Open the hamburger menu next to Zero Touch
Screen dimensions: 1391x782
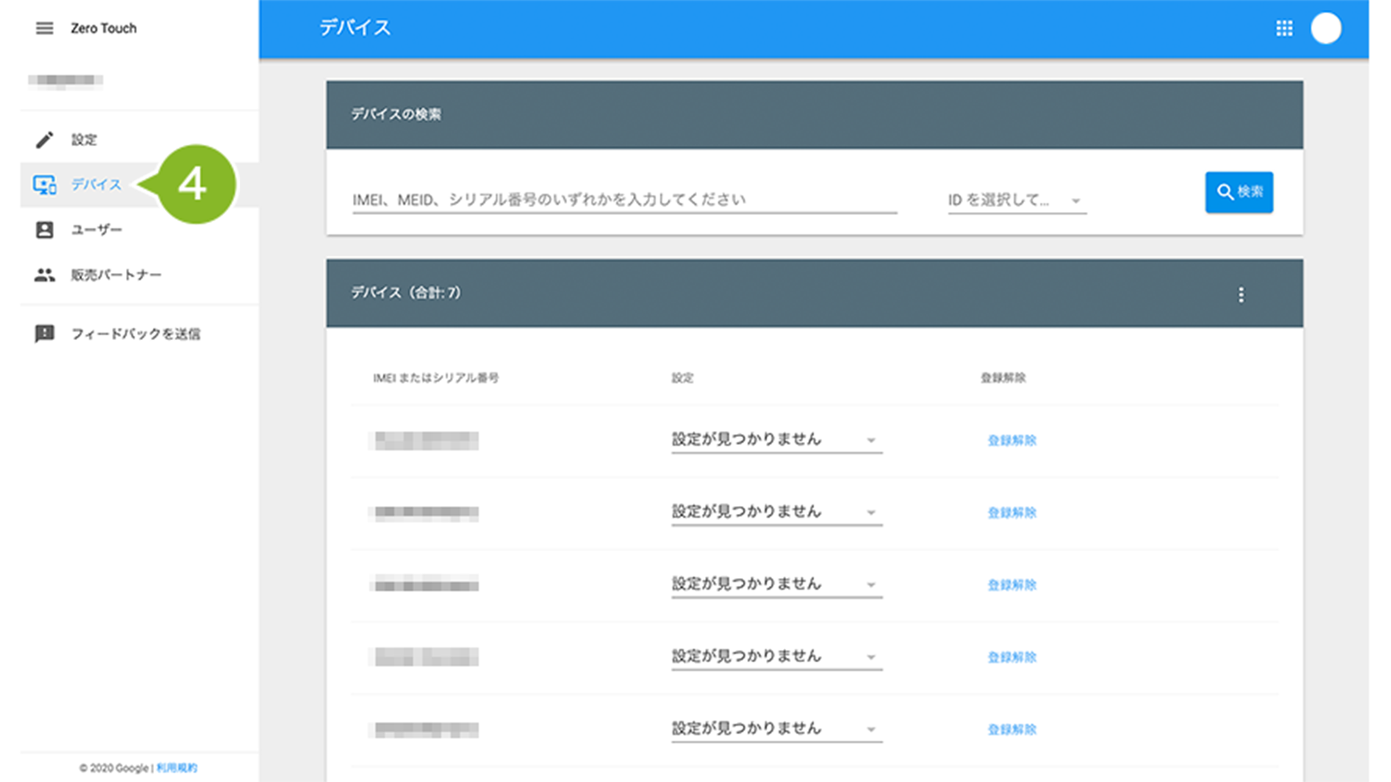(x=45, y=28)
